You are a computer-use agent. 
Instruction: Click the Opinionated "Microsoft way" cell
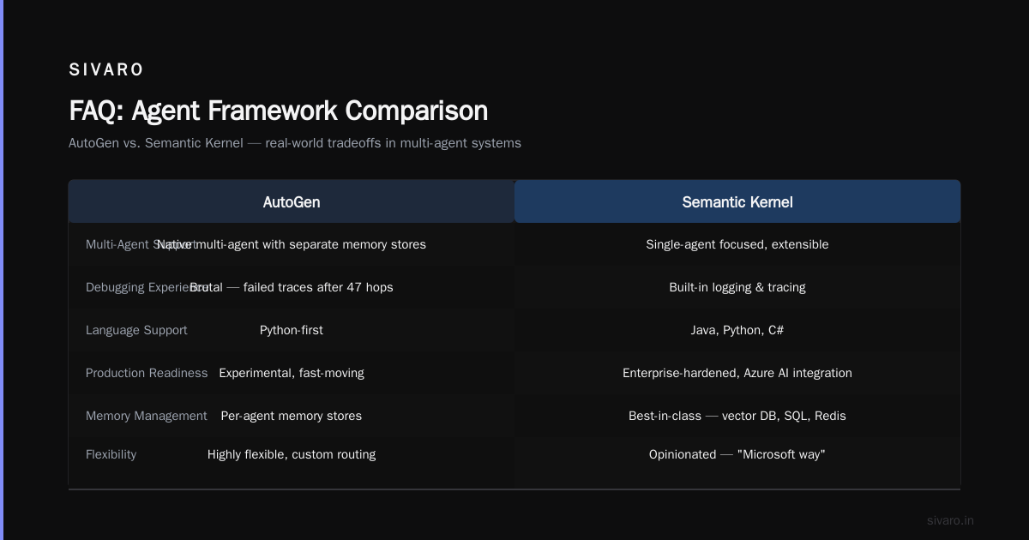737,454
